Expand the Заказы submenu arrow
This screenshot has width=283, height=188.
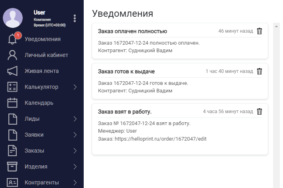click(75, 151)
